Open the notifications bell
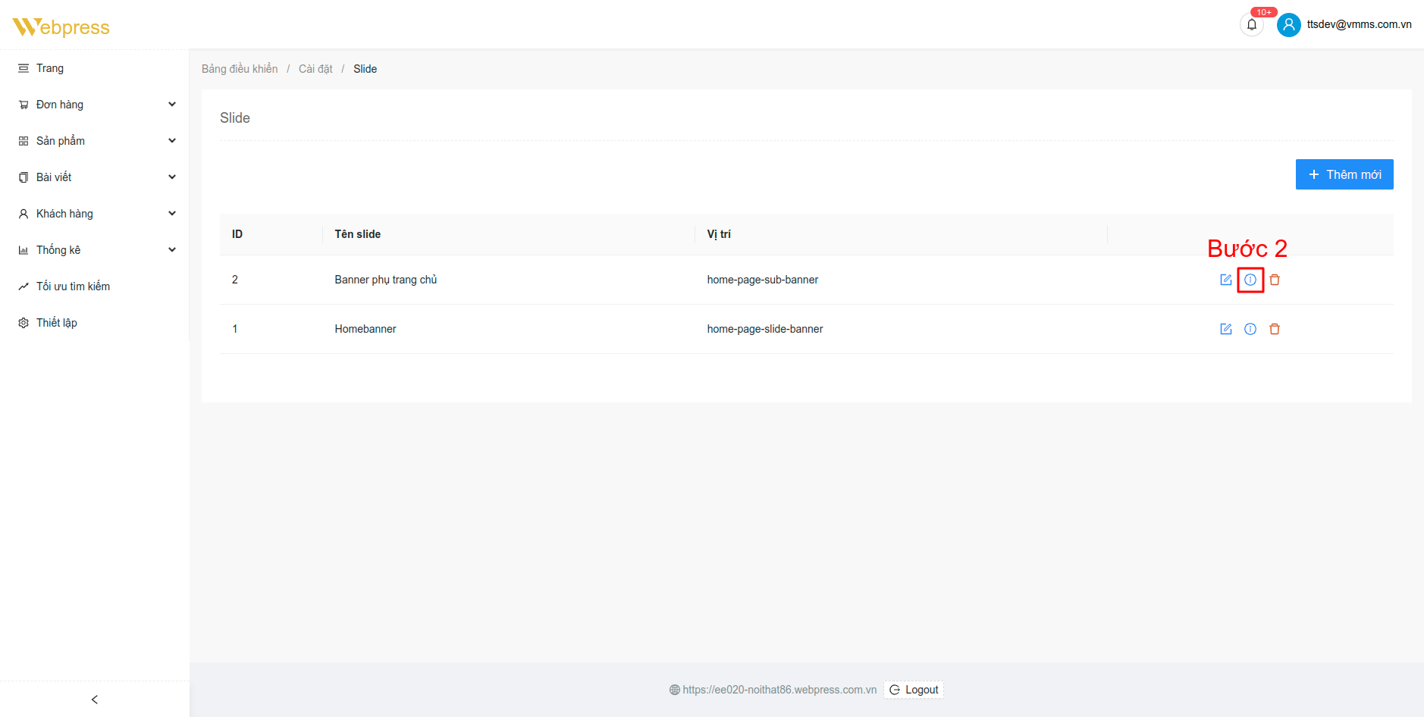The height and width of the screenshot is (717, 1424). tap(1252, 25)
